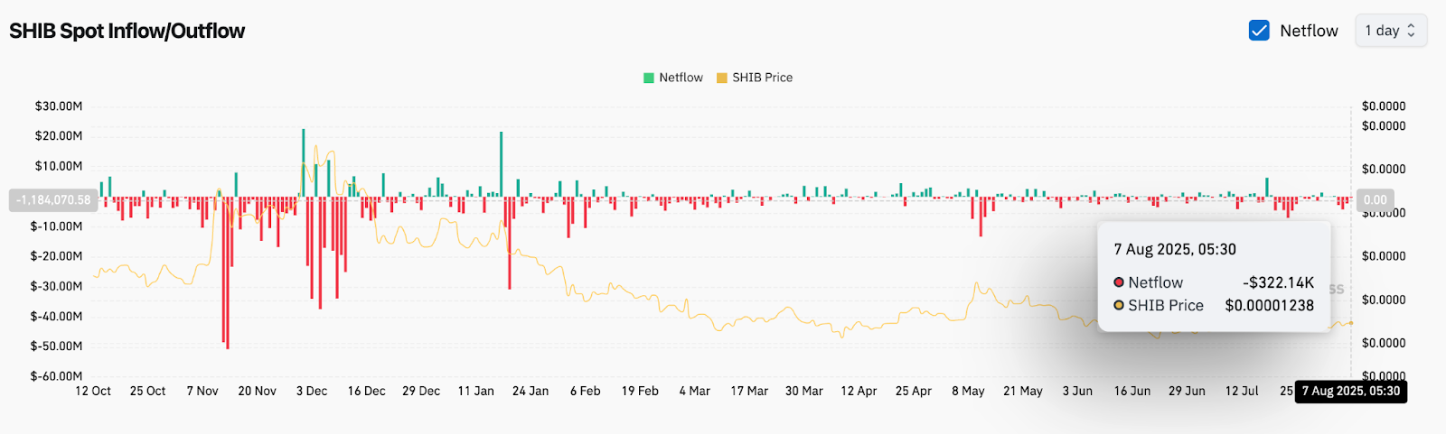
Task: Click the Netflow label beside the checkbox
Action: (1309, 31)
